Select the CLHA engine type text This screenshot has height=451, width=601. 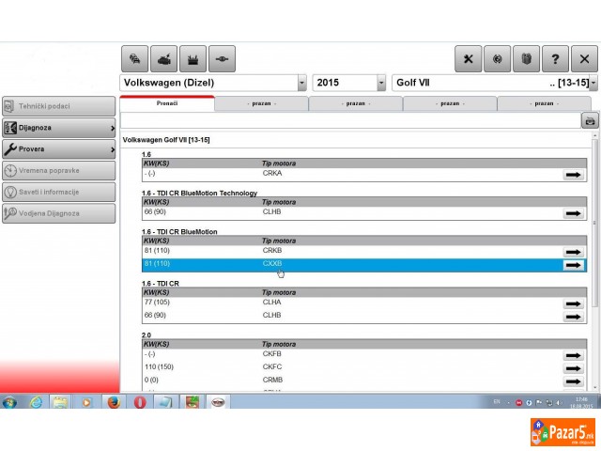271,303
